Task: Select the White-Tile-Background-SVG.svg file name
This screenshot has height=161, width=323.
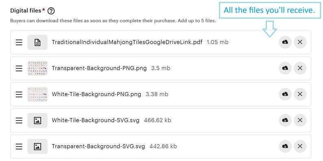Action: click(96, 120)
